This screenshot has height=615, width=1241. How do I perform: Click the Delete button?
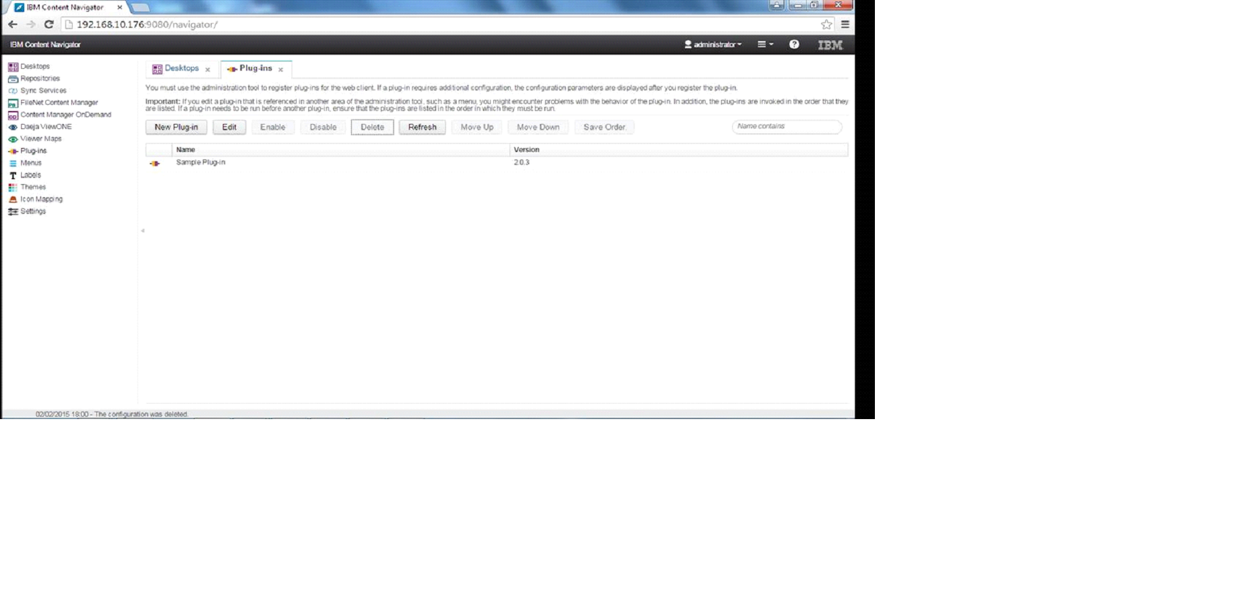[372, 127]
